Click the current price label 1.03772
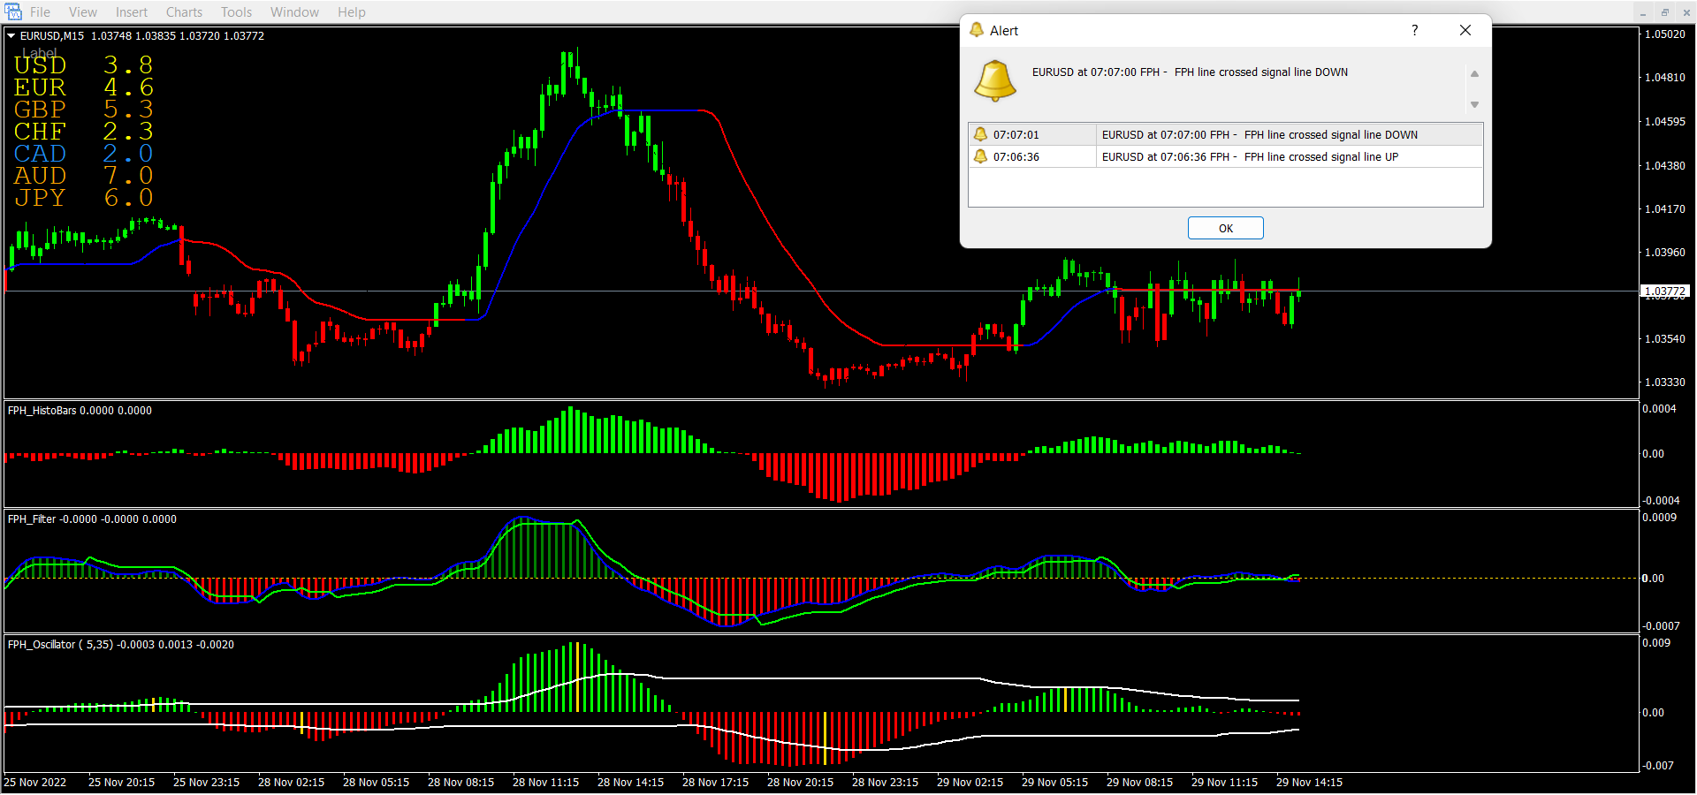Viewport: 1697px width, 795px height. [x=1665, y=291]
